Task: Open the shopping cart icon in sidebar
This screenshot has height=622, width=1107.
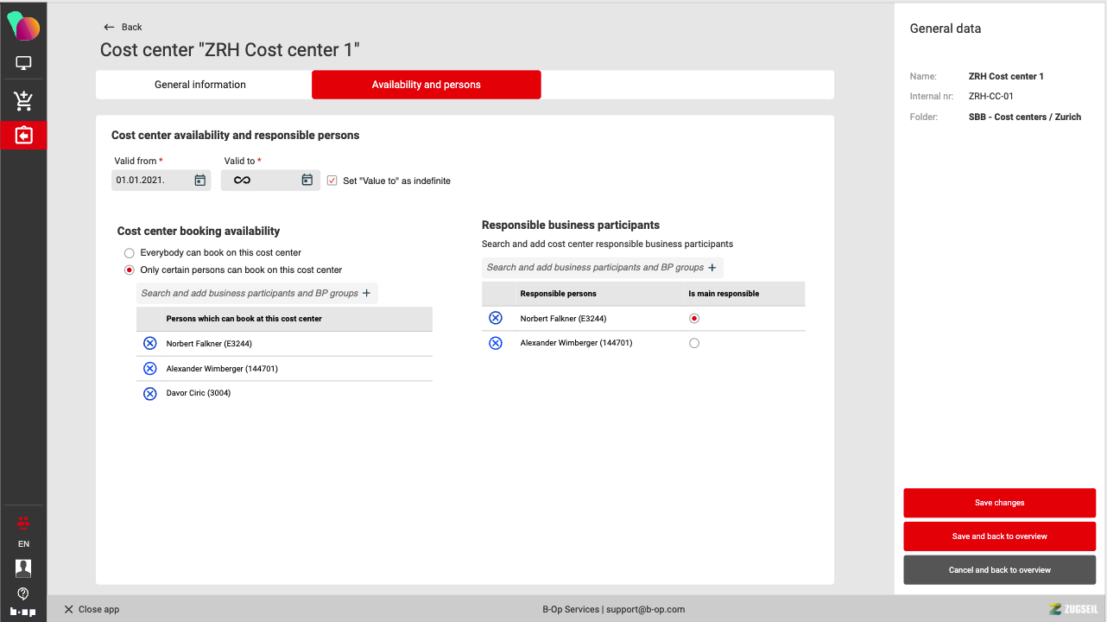Action: (23, 101)
